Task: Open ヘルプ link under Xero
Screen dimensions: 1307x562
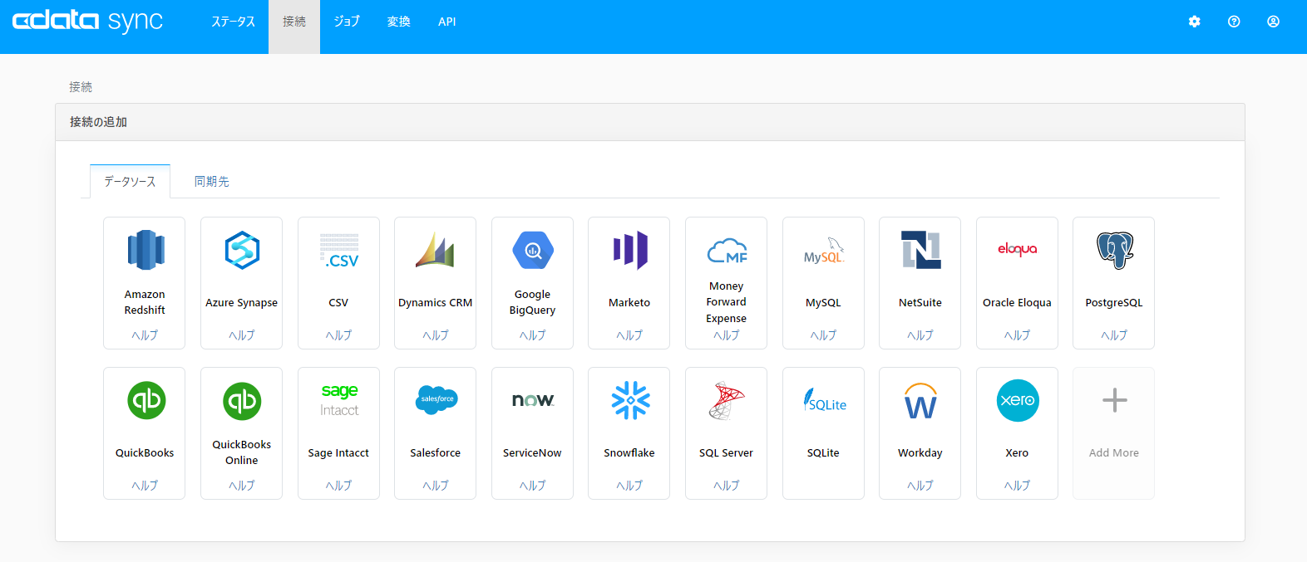Action: [x=1017, y=486]
